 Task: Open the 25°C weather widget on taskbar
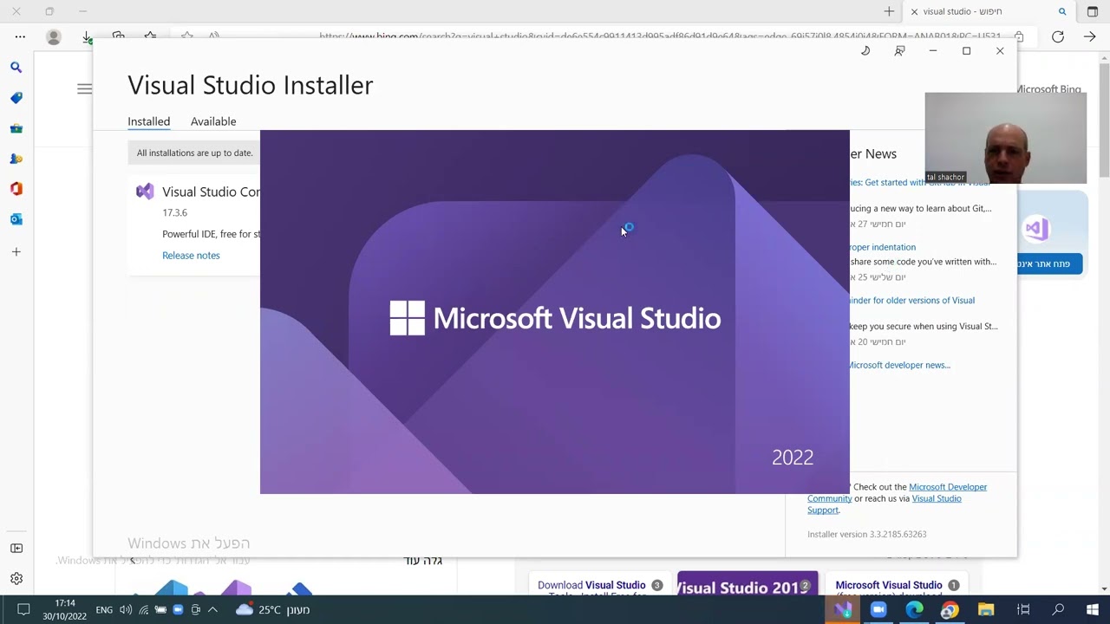[272, 609]
